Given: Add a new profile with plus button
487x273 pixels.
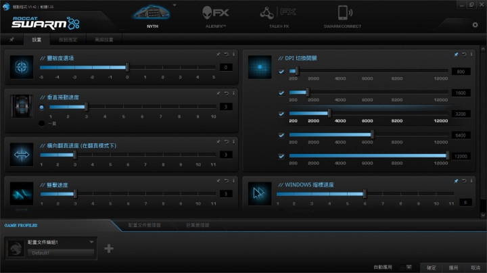Looking at the screenshot, I should point(109,249).
